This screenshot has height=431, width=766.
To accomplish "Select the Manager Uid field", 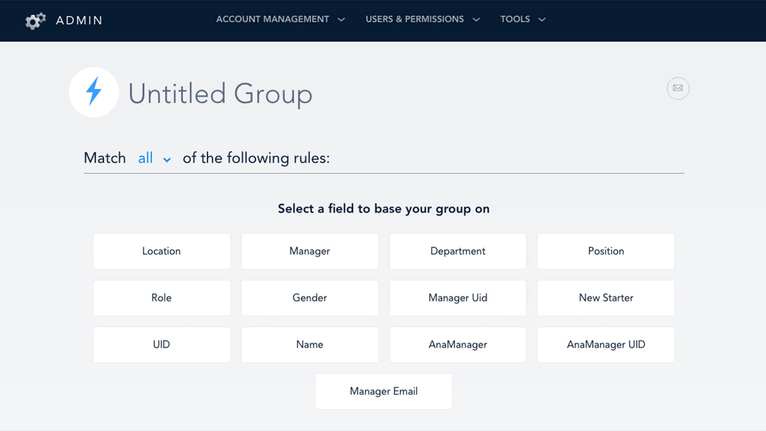I will point(458,298).
